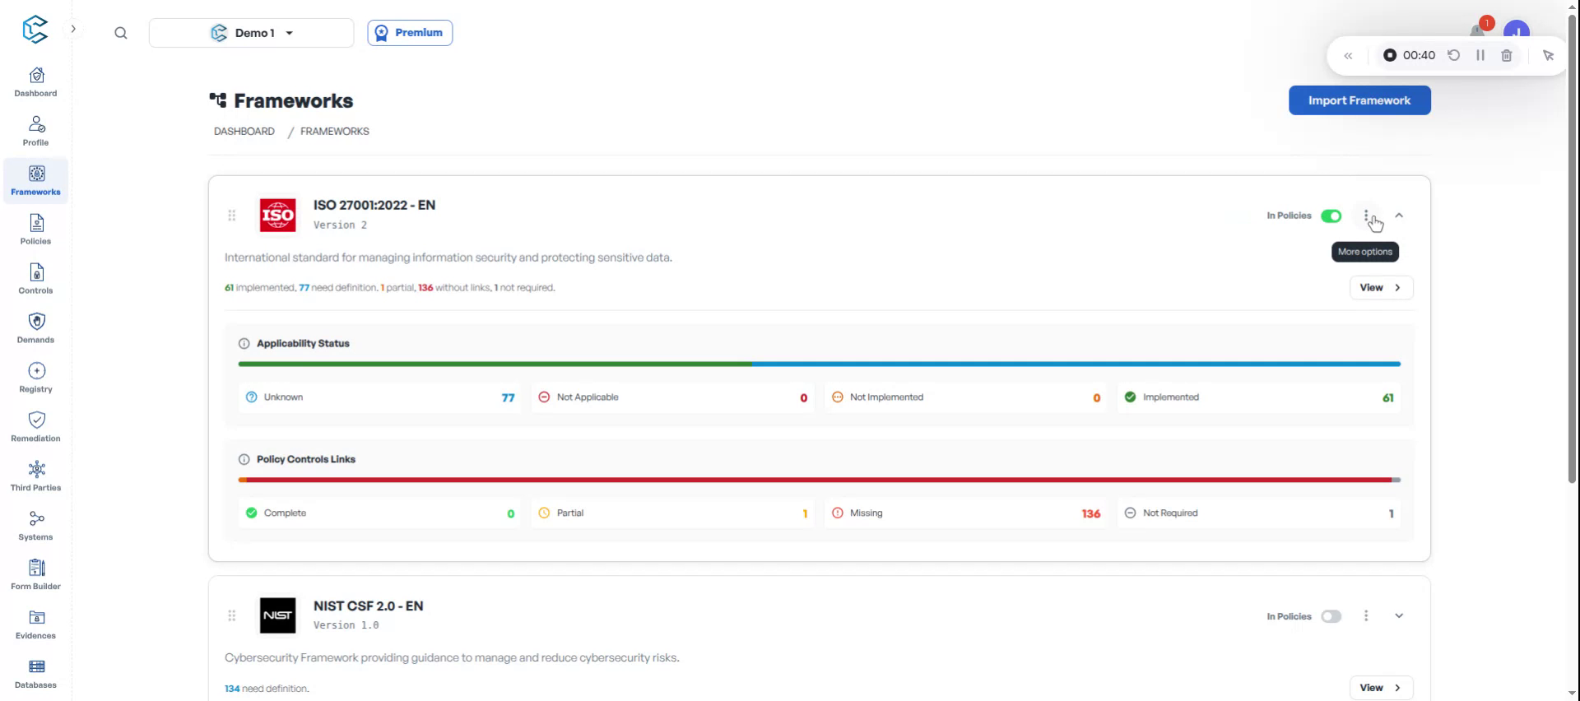Click the notification bell icon

pyautogui.click(x=1478, y=31)
